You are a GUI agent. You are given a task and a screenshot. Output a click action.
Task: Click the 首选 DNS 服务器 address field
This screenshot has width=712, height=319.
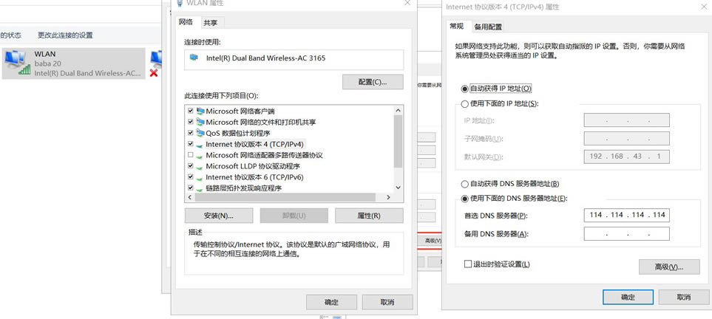pyautogui.click(x=627, y=215)
